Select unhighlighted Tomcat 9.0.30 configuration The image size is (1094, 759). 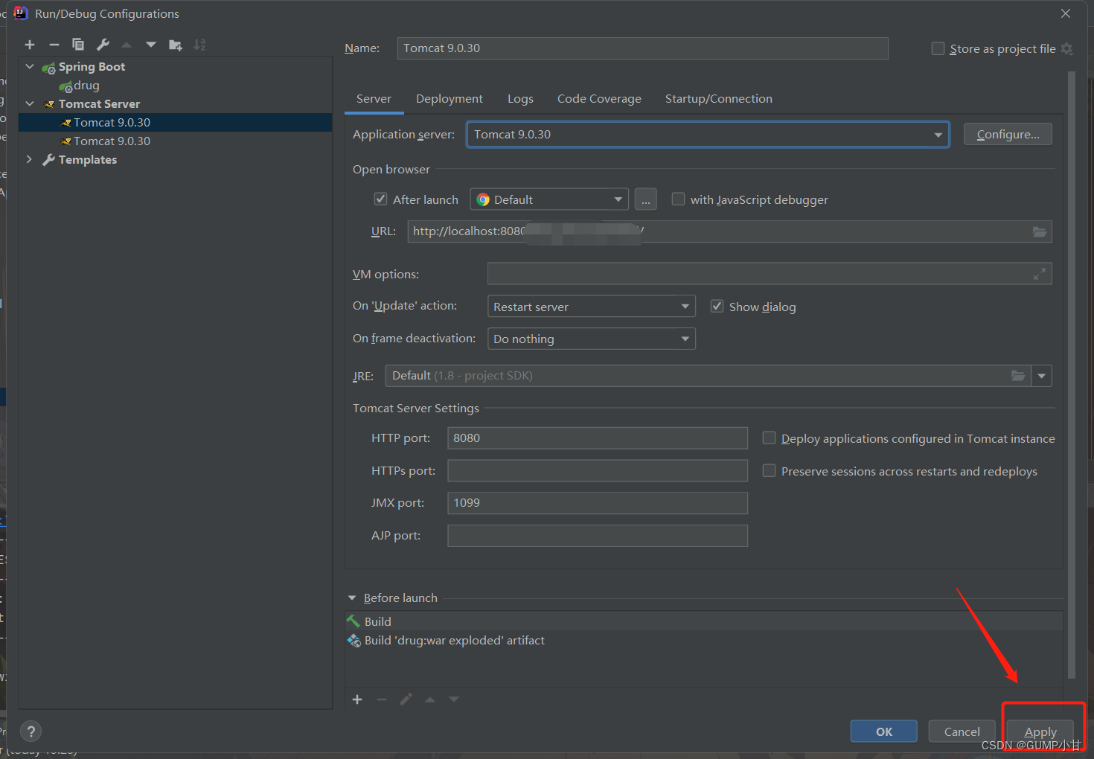pyautogui.click(x=176, y=141)
